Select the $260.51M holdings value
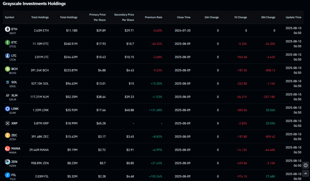 (71, 44)
